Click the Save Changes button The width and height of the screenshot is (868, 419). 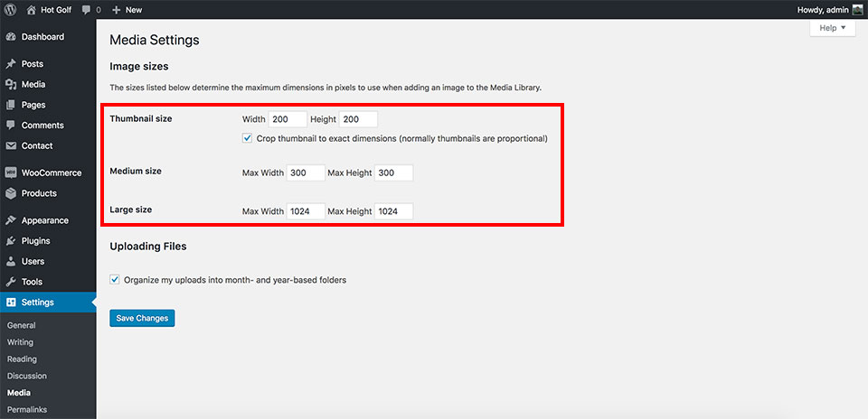[x=142, y=318]
